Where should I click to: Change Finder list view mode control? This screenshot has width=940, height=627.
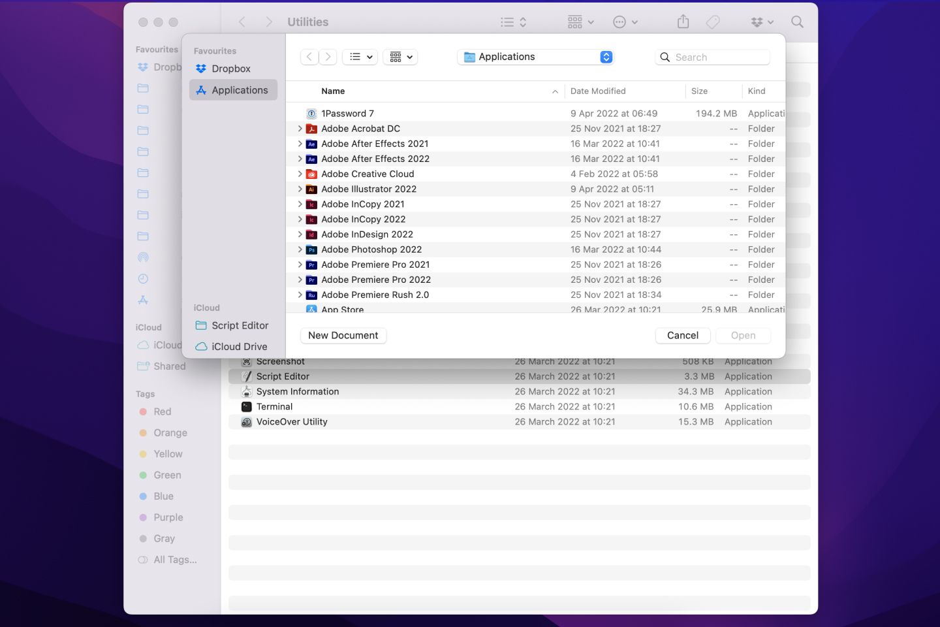pos(514,22)
